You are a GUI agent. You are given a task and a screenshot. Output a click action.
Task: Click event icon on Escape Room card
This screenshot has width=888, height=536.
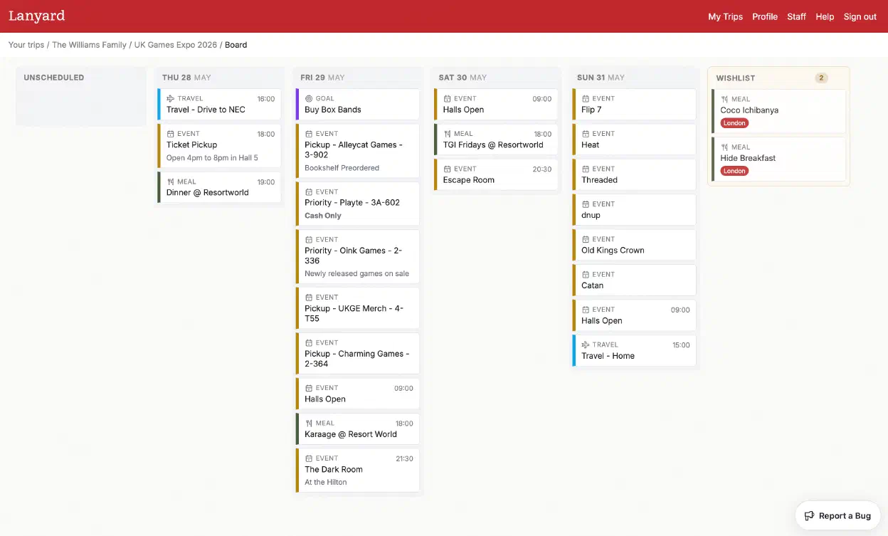(447, 169)
